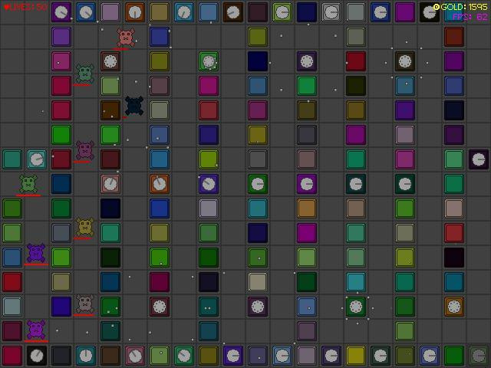
Task: Target the yellow enemy creature
Action: pos(85,227)
